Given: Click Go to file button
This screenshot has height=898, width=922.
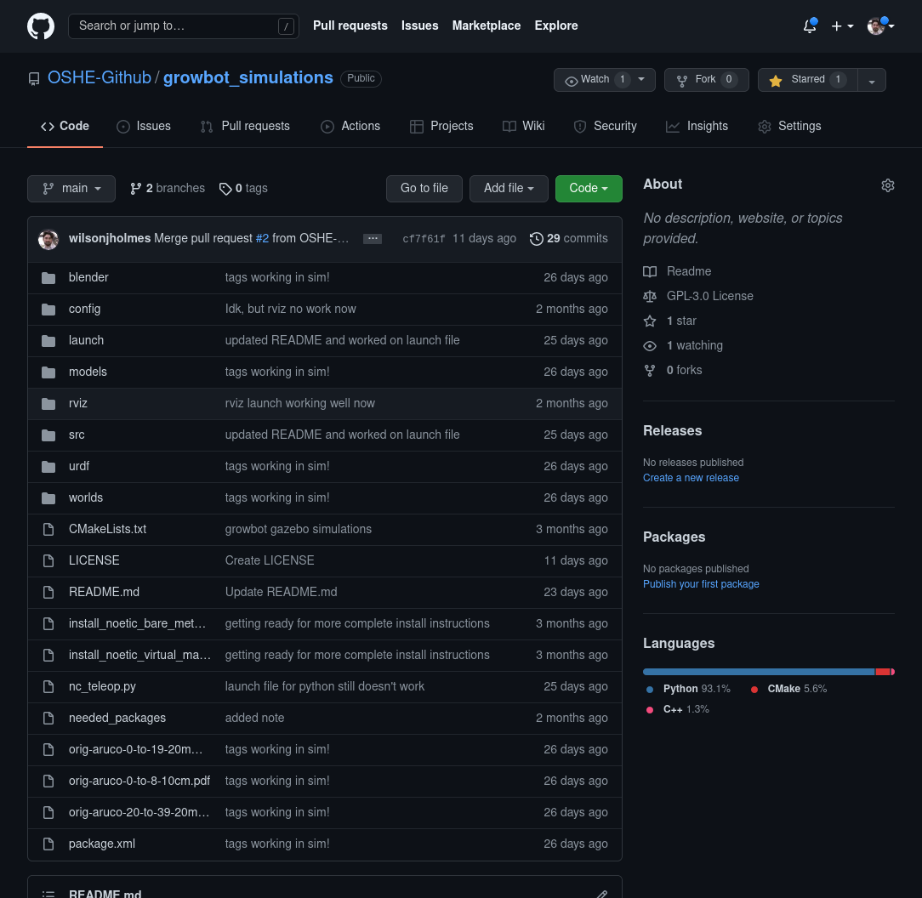Looking at the screenshot, I should click(424, 189).
